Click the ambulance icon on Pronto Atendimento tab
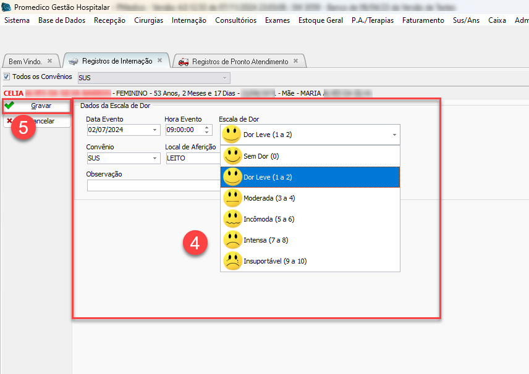Viewport: 529px width, 374px height. click(x=184, y=62)
